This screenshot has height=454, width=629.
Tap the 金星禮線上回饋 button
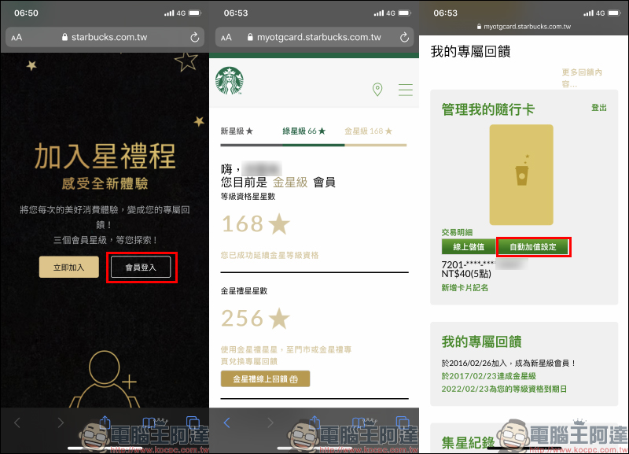[265, 378]
